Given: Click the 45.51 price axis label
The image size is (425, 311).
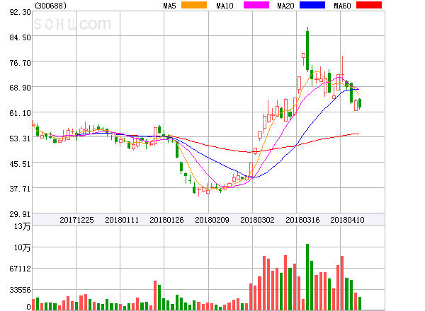Looking at the screenshot, I should pos(20,164).
